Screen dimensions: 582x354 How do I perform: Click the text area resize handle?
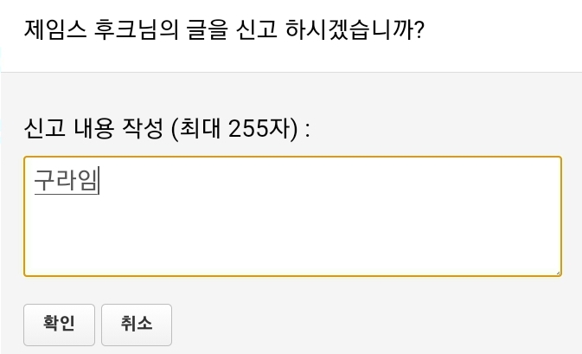[557, 272]
